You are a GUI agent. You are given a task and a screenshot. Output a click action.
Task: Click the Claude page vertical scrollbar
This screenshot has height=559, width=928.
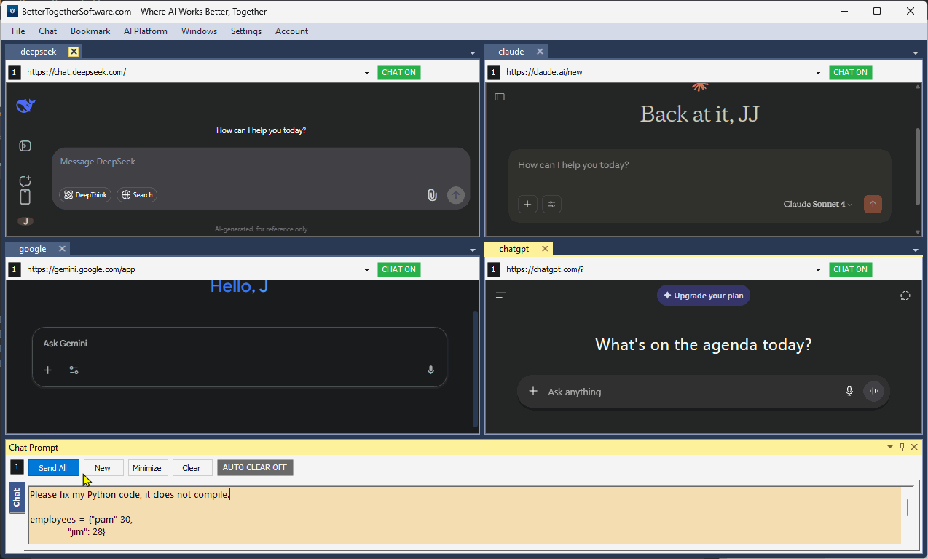tap(918, 166)
